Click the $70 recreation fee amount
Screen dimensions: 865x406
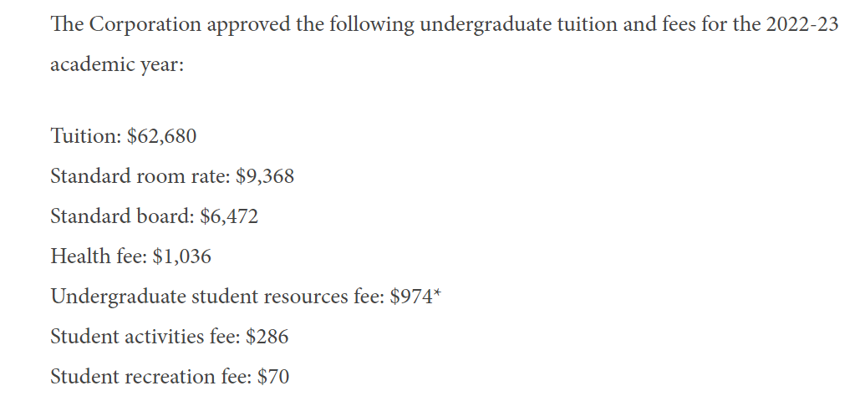pos(273,377)
